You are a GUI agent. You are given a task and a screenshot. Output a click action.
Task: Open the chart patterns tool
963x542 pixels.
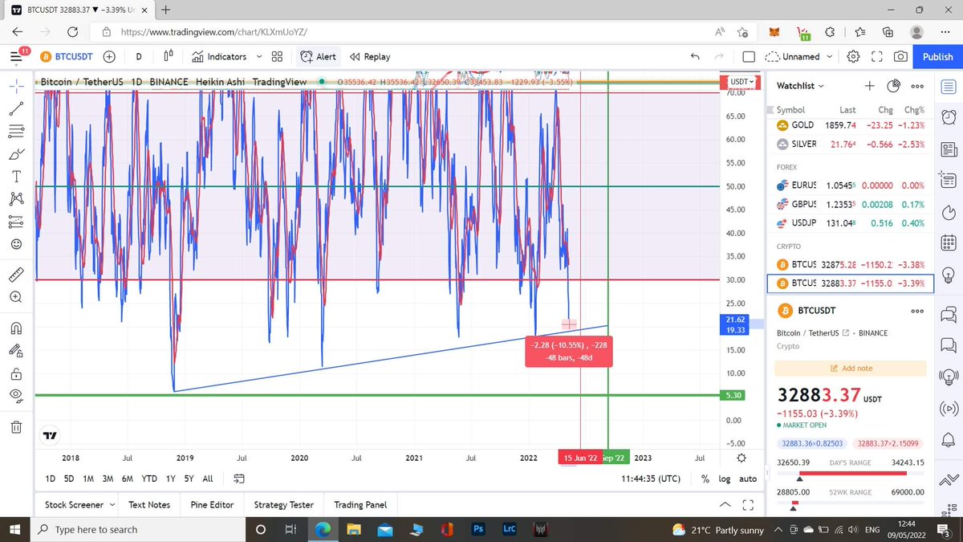pyautogui.click(x=17, y=198)
